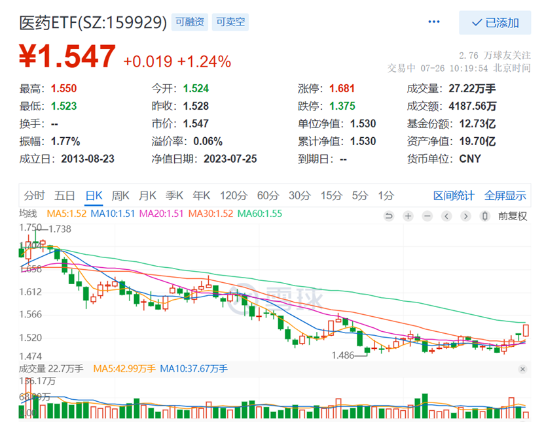Open the three-dot more options menu
Screen dimensions: 544x422
(433, 22)
